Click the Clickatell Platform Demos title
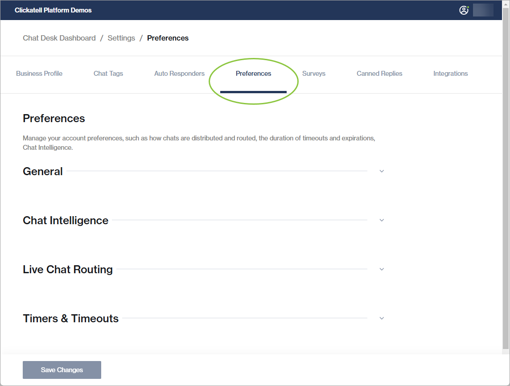 tap(53, 10)
